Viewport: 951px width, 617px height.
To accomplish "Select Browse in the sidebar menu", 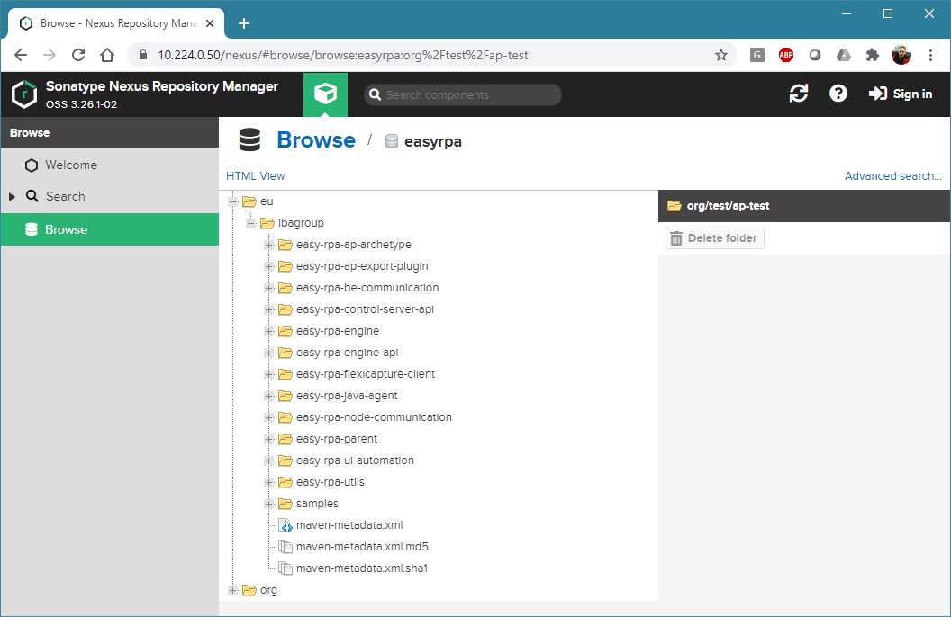I will pos(66,229).
